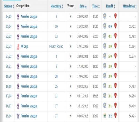Screen dimensions: 139x122
Task: Sort table by Attendance header
Action: tap(129, 6)
